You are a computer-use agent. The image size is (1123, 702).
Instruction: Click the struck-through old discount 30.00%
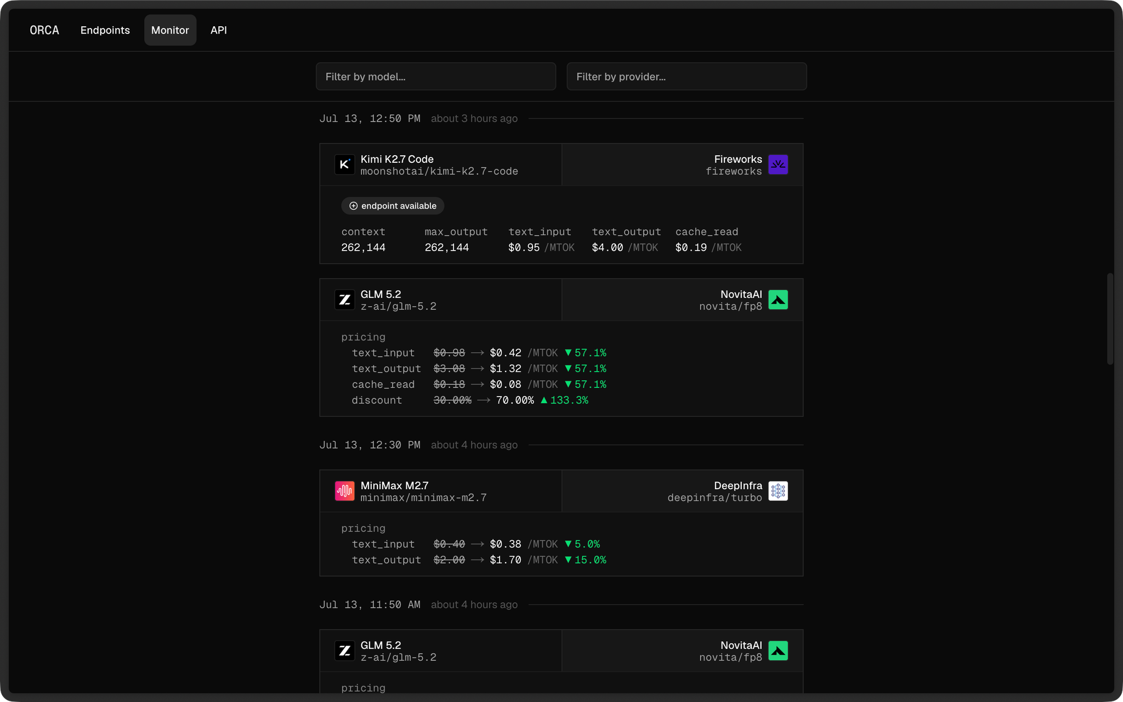coord(452,401)
